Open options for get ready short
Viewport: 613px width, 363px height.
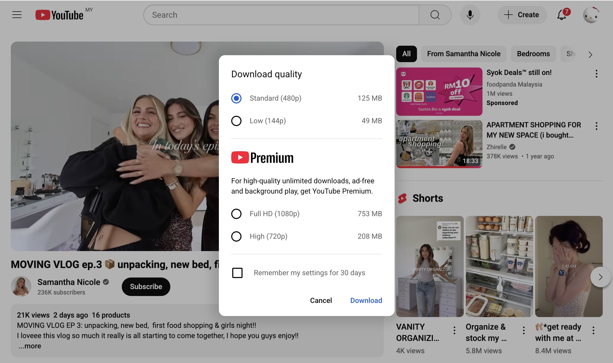tap(593, 330)
